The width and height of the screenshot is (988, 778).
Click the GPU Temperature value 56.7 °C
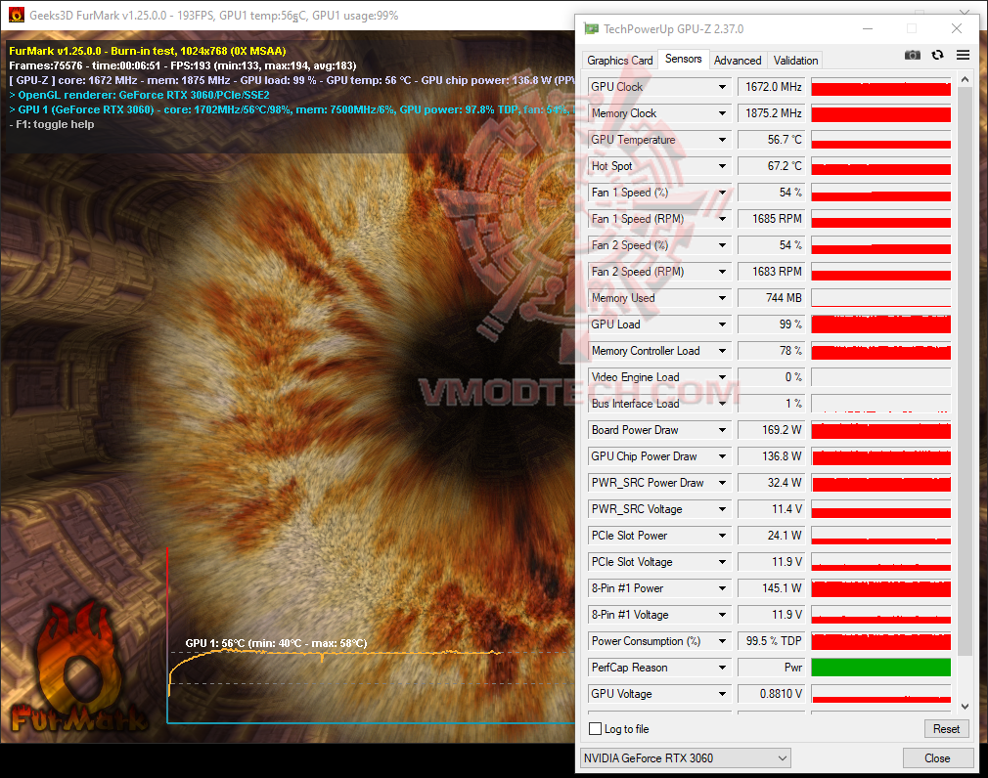773,140
